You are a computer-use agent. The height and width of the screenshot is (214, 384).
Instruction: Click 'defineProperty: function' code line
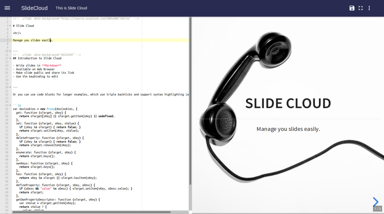56,185
